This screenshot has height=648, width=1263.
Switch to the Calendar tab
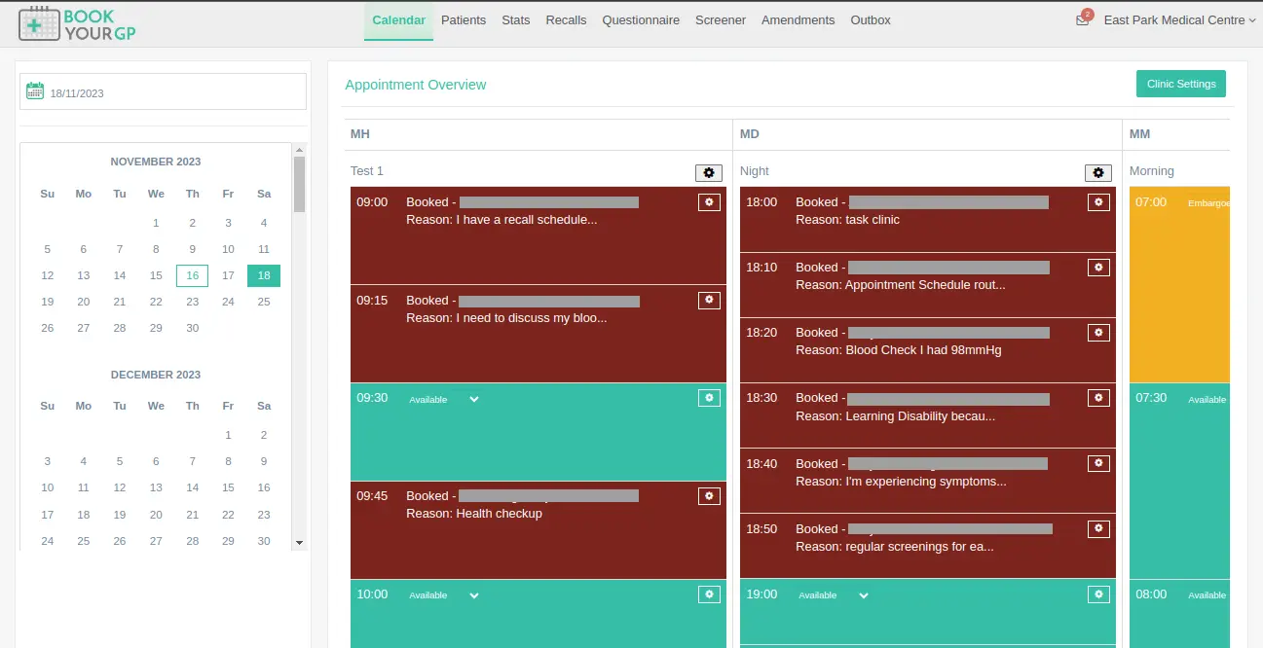tap(398, 20)
